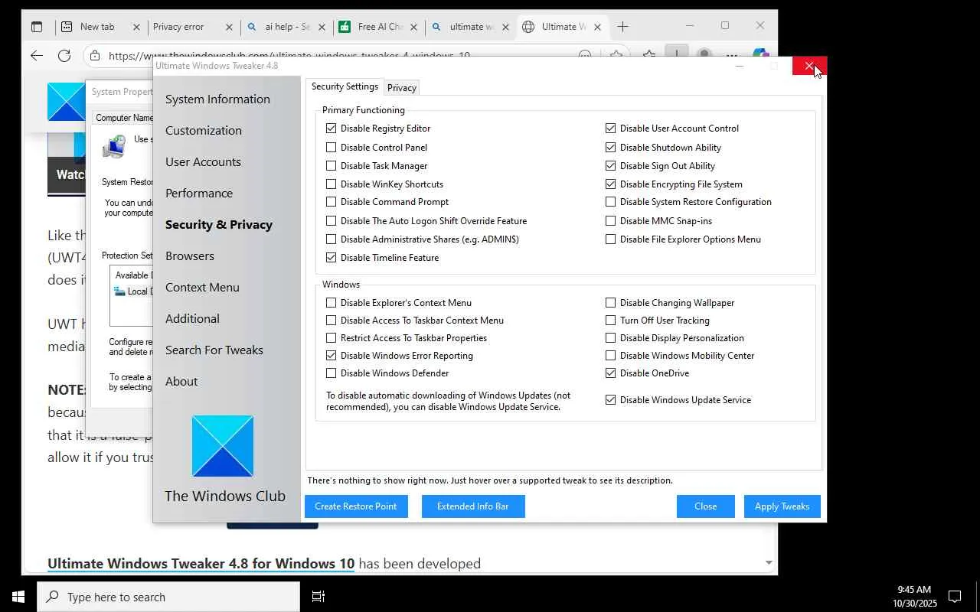Open System Information in the tweaker sidebar

point(217,99)
